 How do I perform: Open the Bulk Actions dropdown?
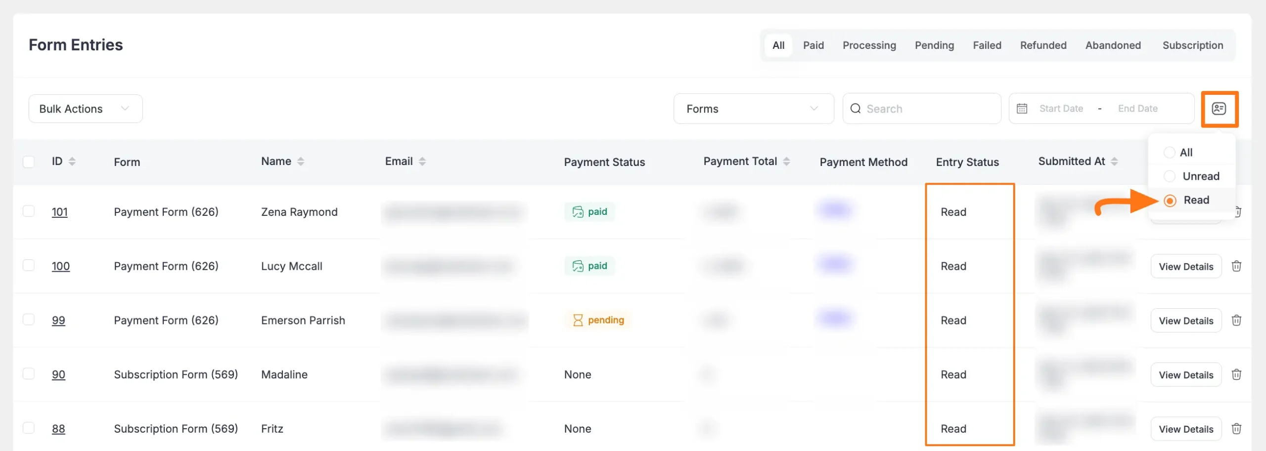click(85, 108)
